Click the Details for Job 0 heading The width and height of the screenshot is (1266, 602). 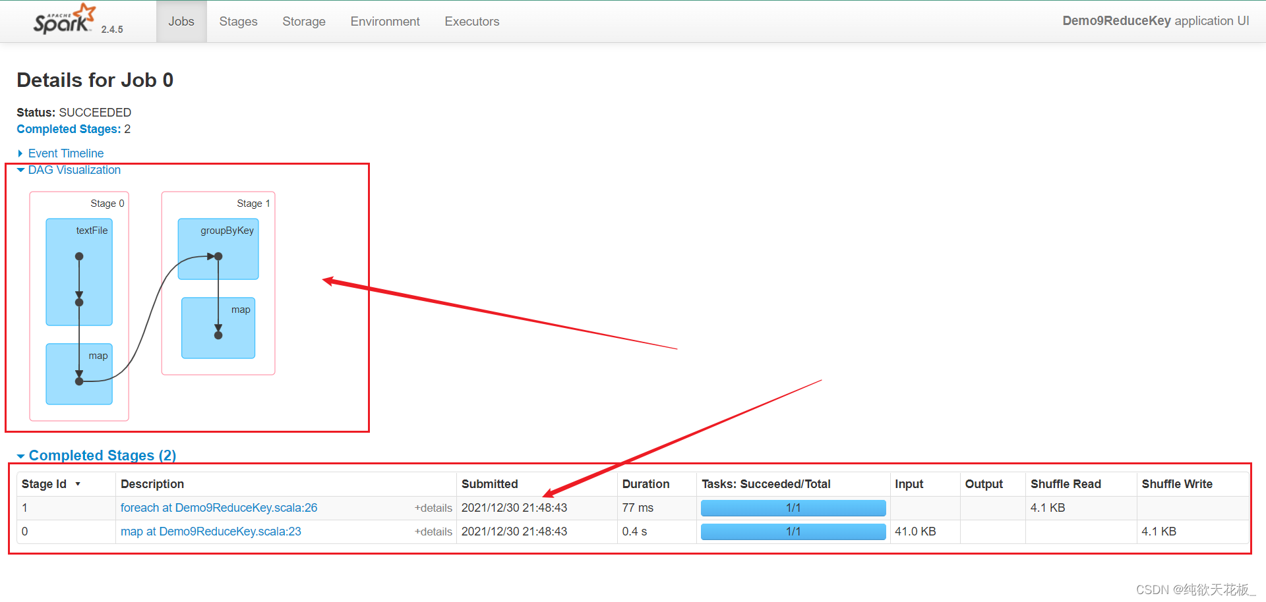point(95,80)
